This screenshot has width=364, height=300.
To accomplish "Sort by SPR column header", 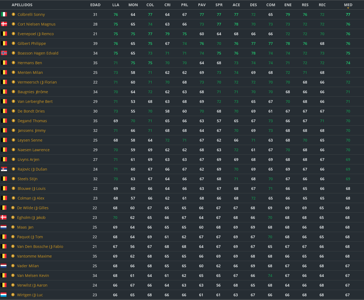I will pyautogui.click(x=219, y=5).
